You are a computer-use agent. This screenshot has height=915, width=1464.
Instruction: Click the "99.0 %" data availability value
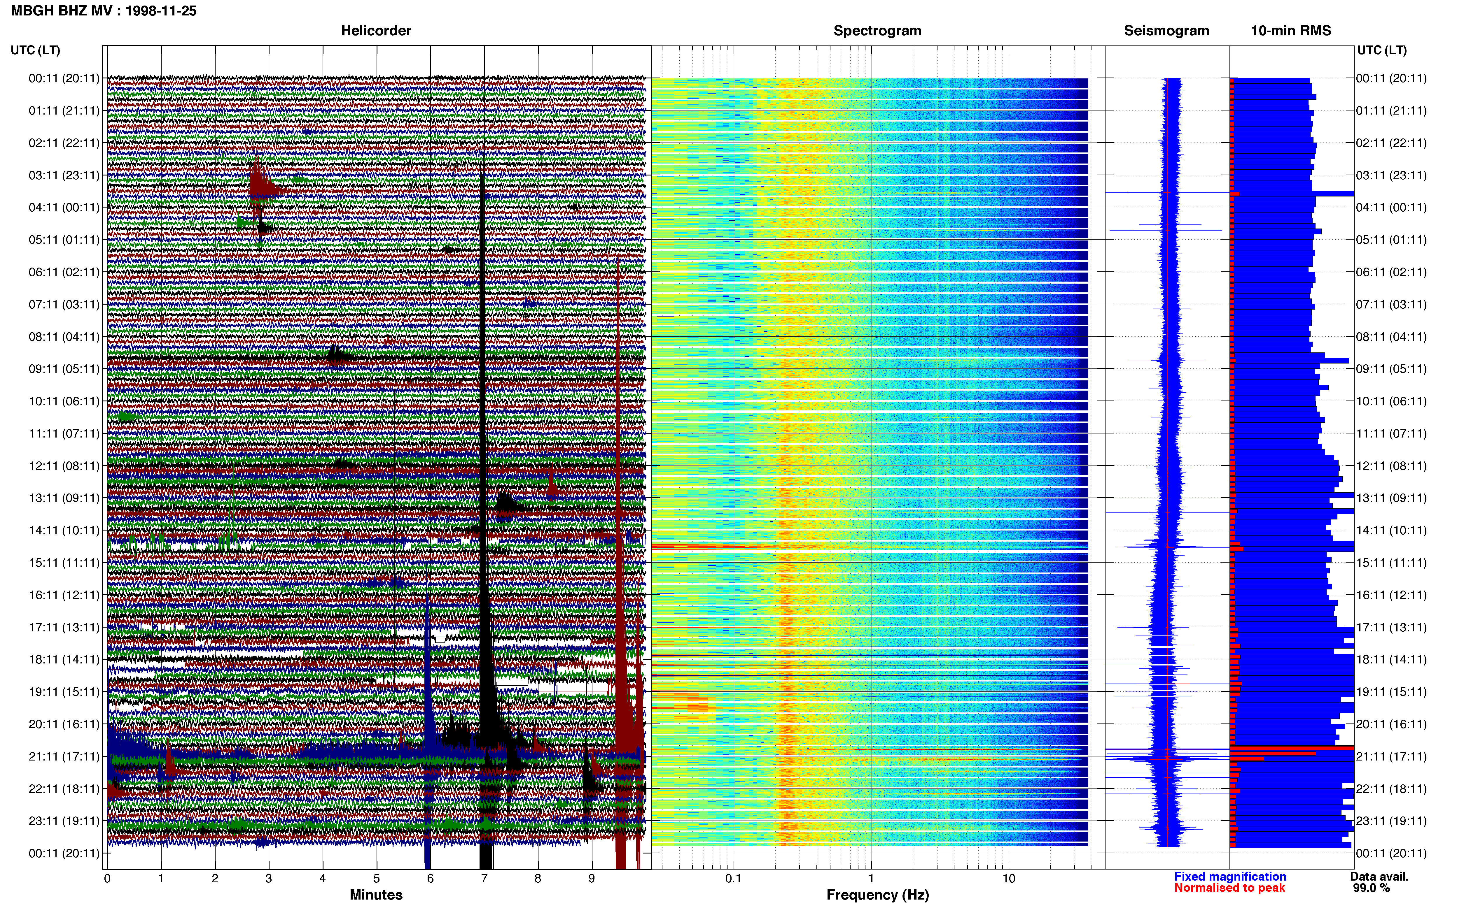tap(1371, 888)
